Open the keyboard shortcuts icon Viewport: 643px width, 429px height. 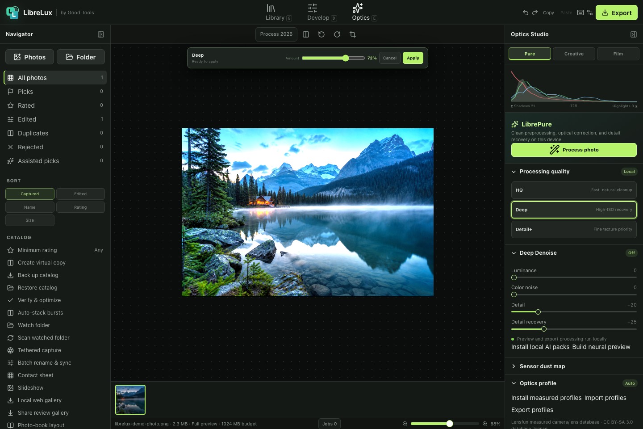580,13
